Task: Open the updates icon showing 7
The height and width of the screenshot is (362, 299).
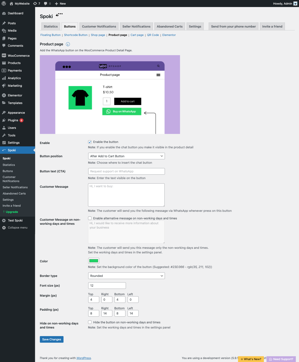Action: 35,4
